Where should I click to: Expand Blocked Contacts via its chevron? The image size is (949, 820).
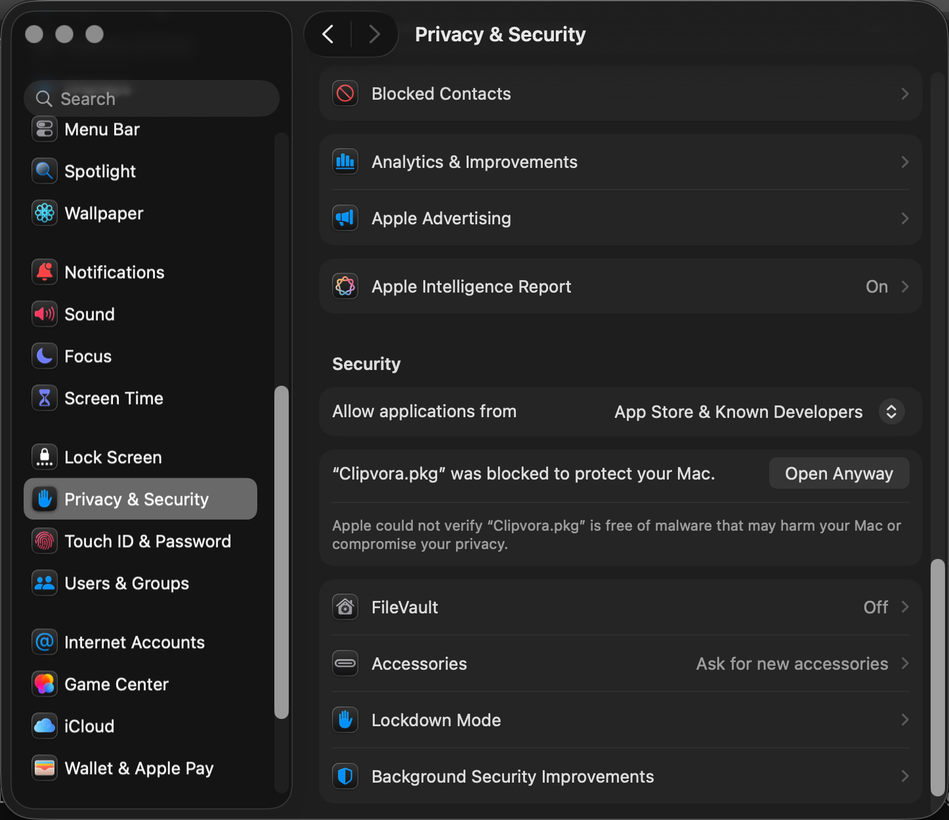point(905,94)
